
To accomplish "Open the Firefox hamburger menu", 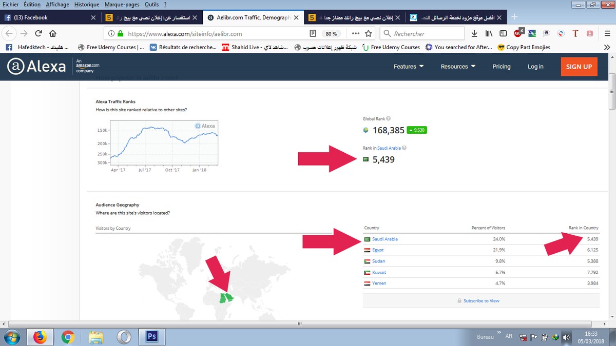I will 607,34.
